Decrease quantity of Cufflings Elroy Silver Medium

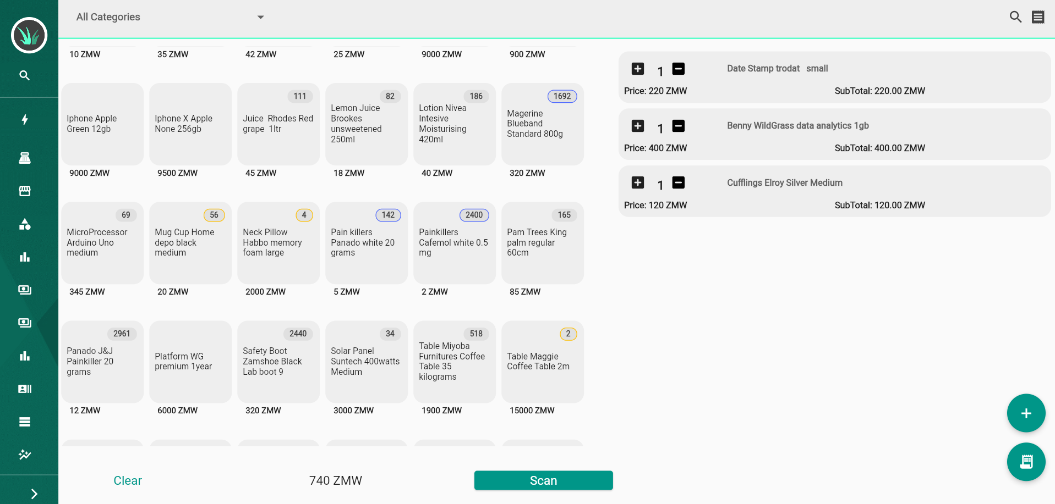(x=679, y=183)
